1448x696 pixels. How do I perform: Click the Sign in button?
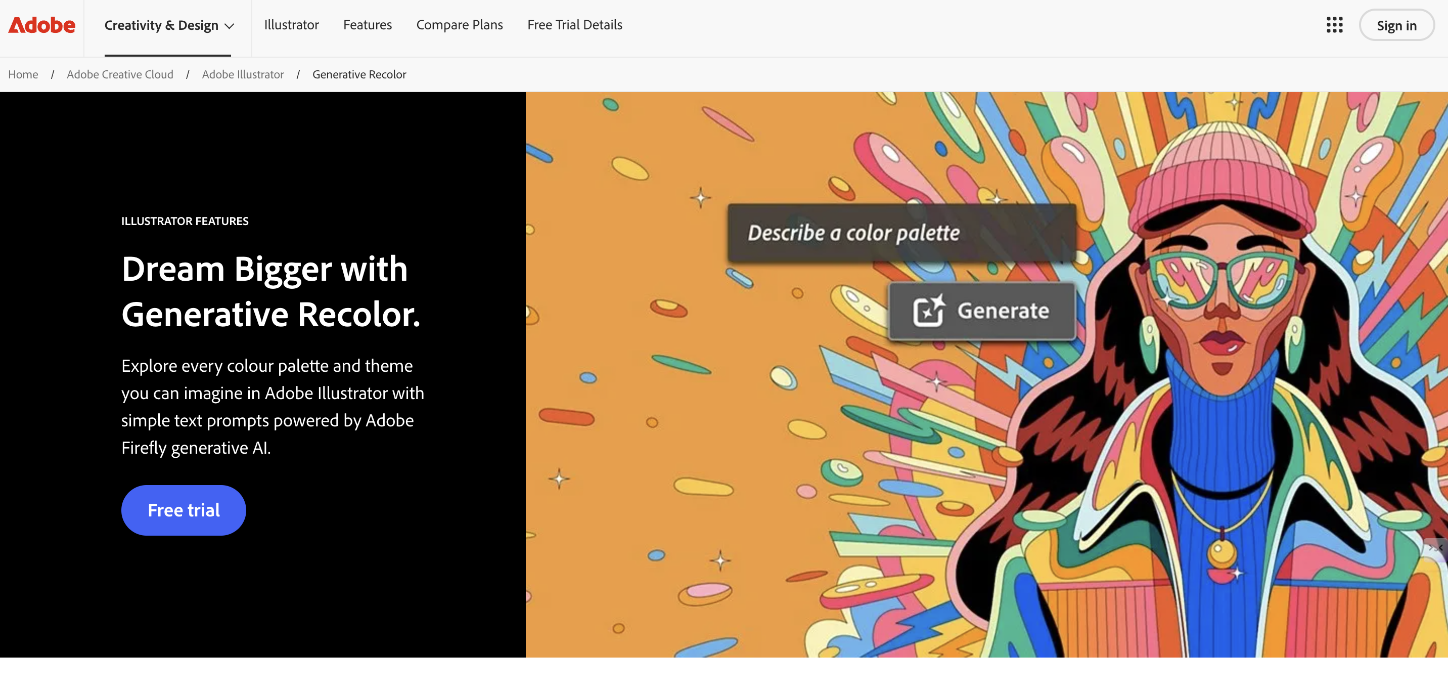pyautogui.click(x=1396, y=25)
